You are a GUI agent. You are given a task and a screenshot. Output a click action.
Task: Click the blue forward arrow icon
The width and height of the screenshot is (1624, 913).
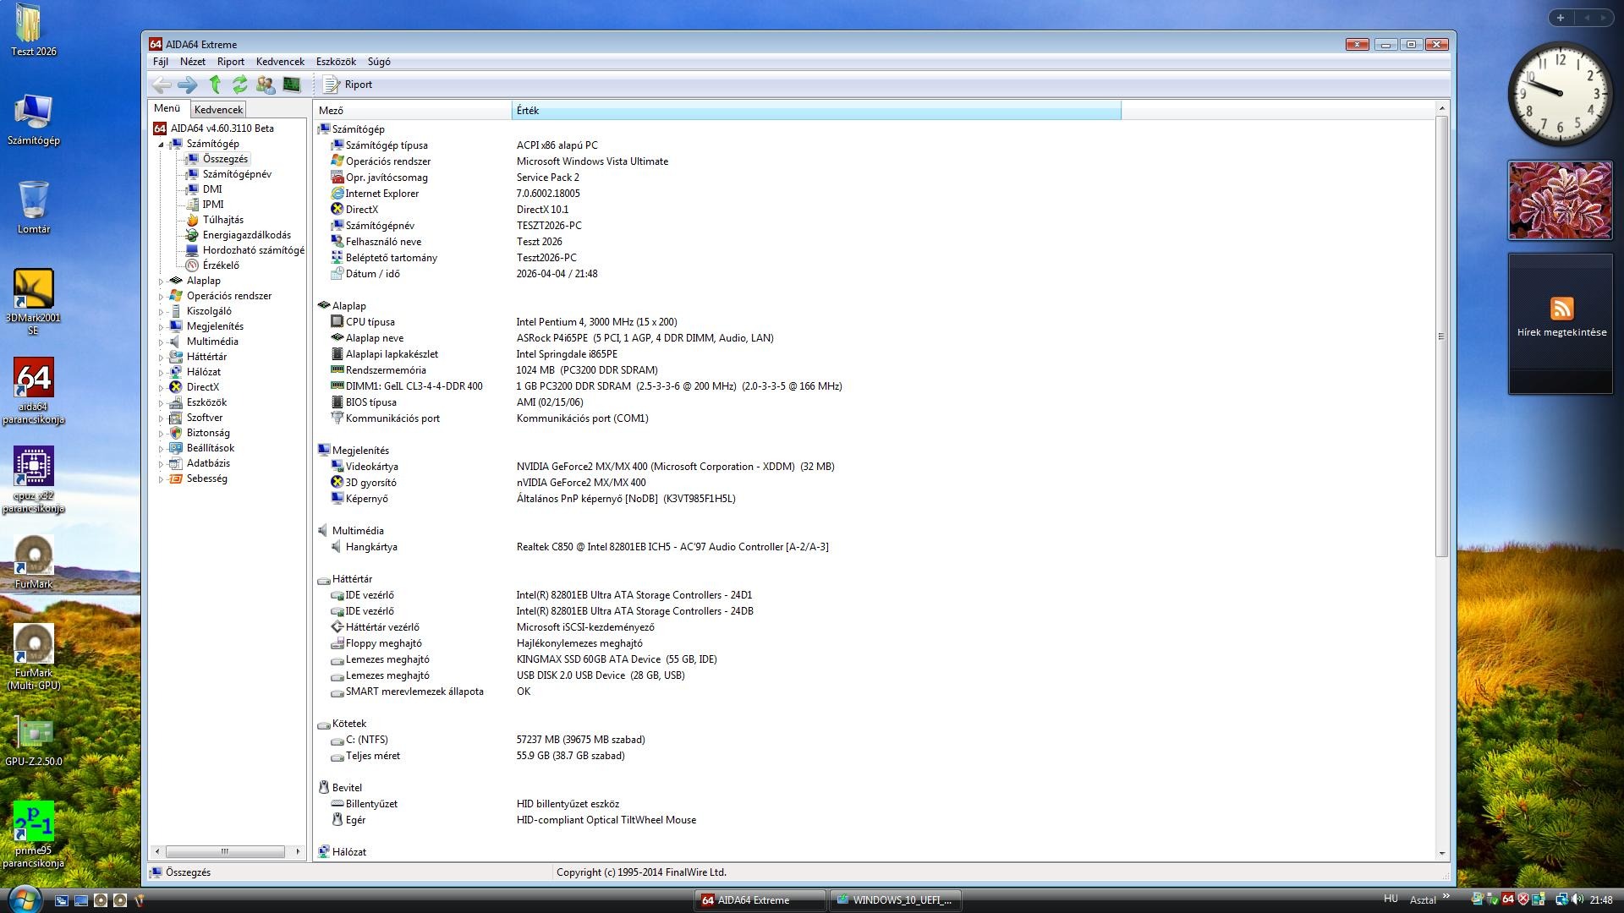(188, 85)
